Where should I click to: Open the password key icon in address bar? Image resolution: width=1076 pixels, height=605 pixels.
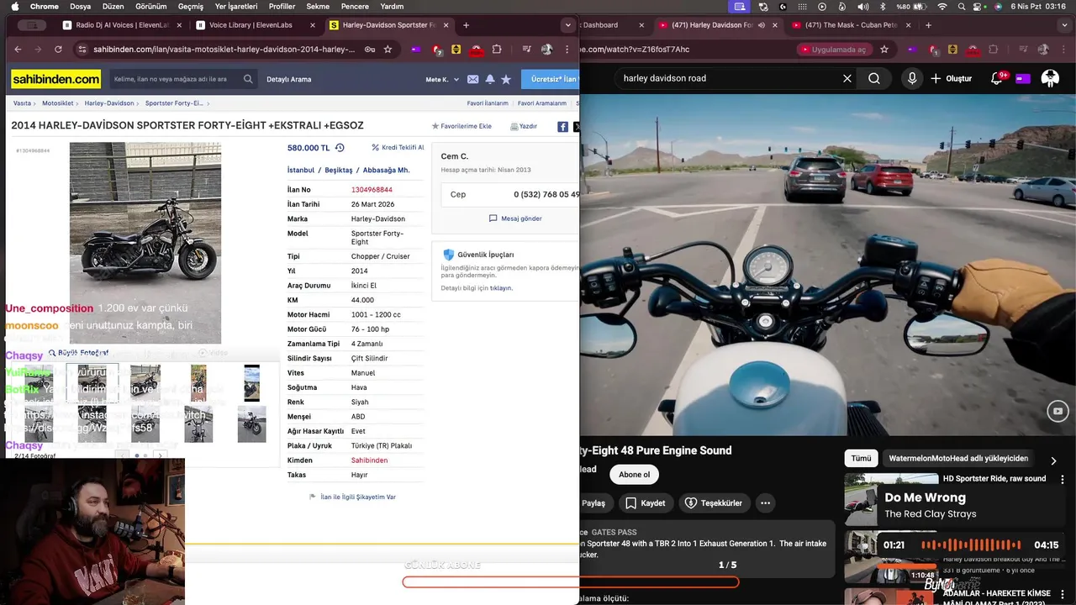pos(370,50)
